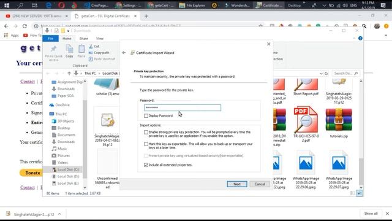
Task: Open Pictures folder in sidebar
Action: click(x=61, y=155)
